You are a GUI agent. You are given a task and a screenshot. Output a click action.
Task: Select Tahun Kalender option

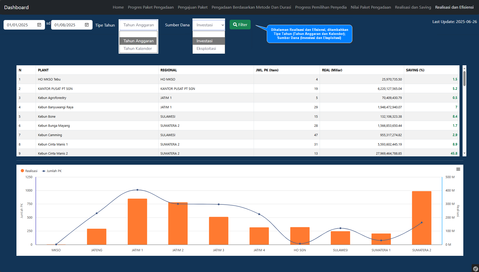click(x=138, y=49)
